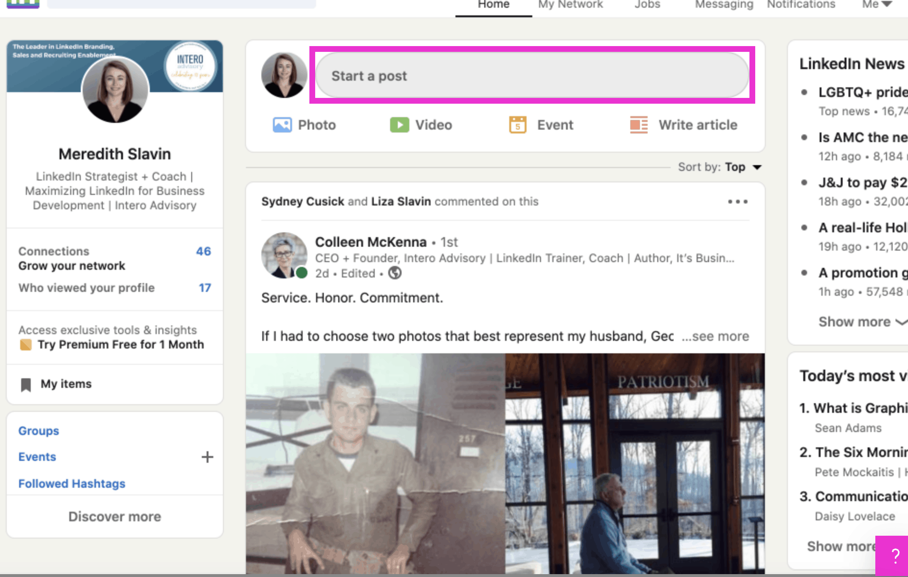The height and width of the screenshot is (577, 908).
Task: Check Notifications via the bell icon
Action: [x=800, y=5]
